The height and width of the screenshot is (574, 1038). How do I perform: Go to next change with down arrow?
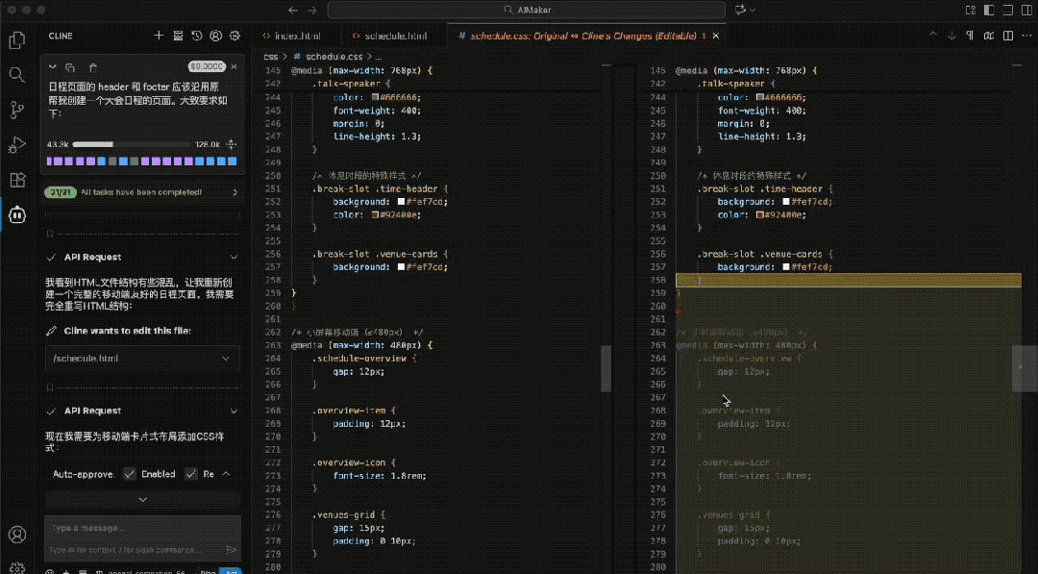tap(951, 36)
